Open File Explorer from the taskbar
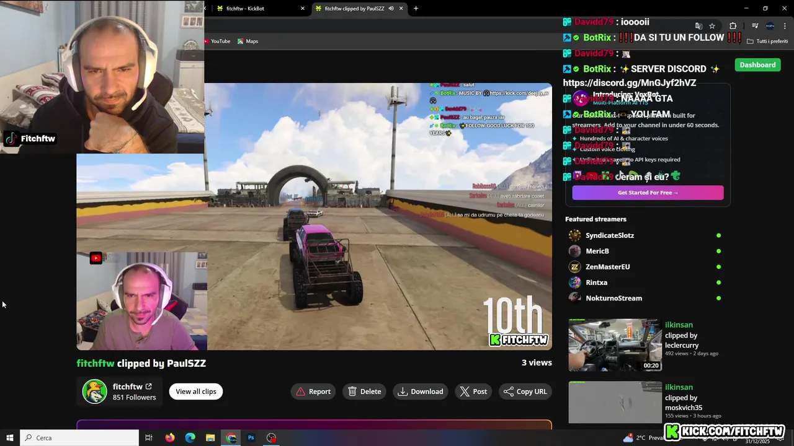 (x=210, y=438)
